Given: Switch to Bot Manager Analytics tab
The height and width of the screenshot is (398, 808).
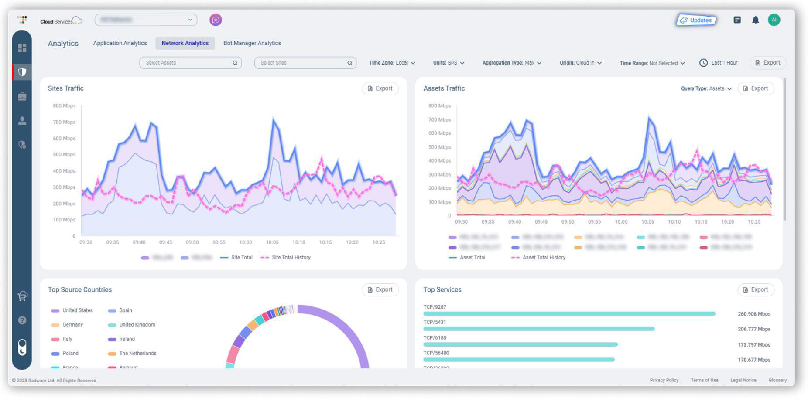Looking at the screenshot, I should (252, 43).
